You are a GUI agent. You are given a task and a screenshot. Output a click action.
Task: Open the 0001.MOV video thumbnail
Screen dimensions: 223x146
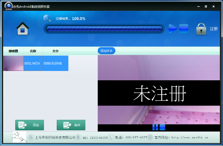[x=13, y=63]
